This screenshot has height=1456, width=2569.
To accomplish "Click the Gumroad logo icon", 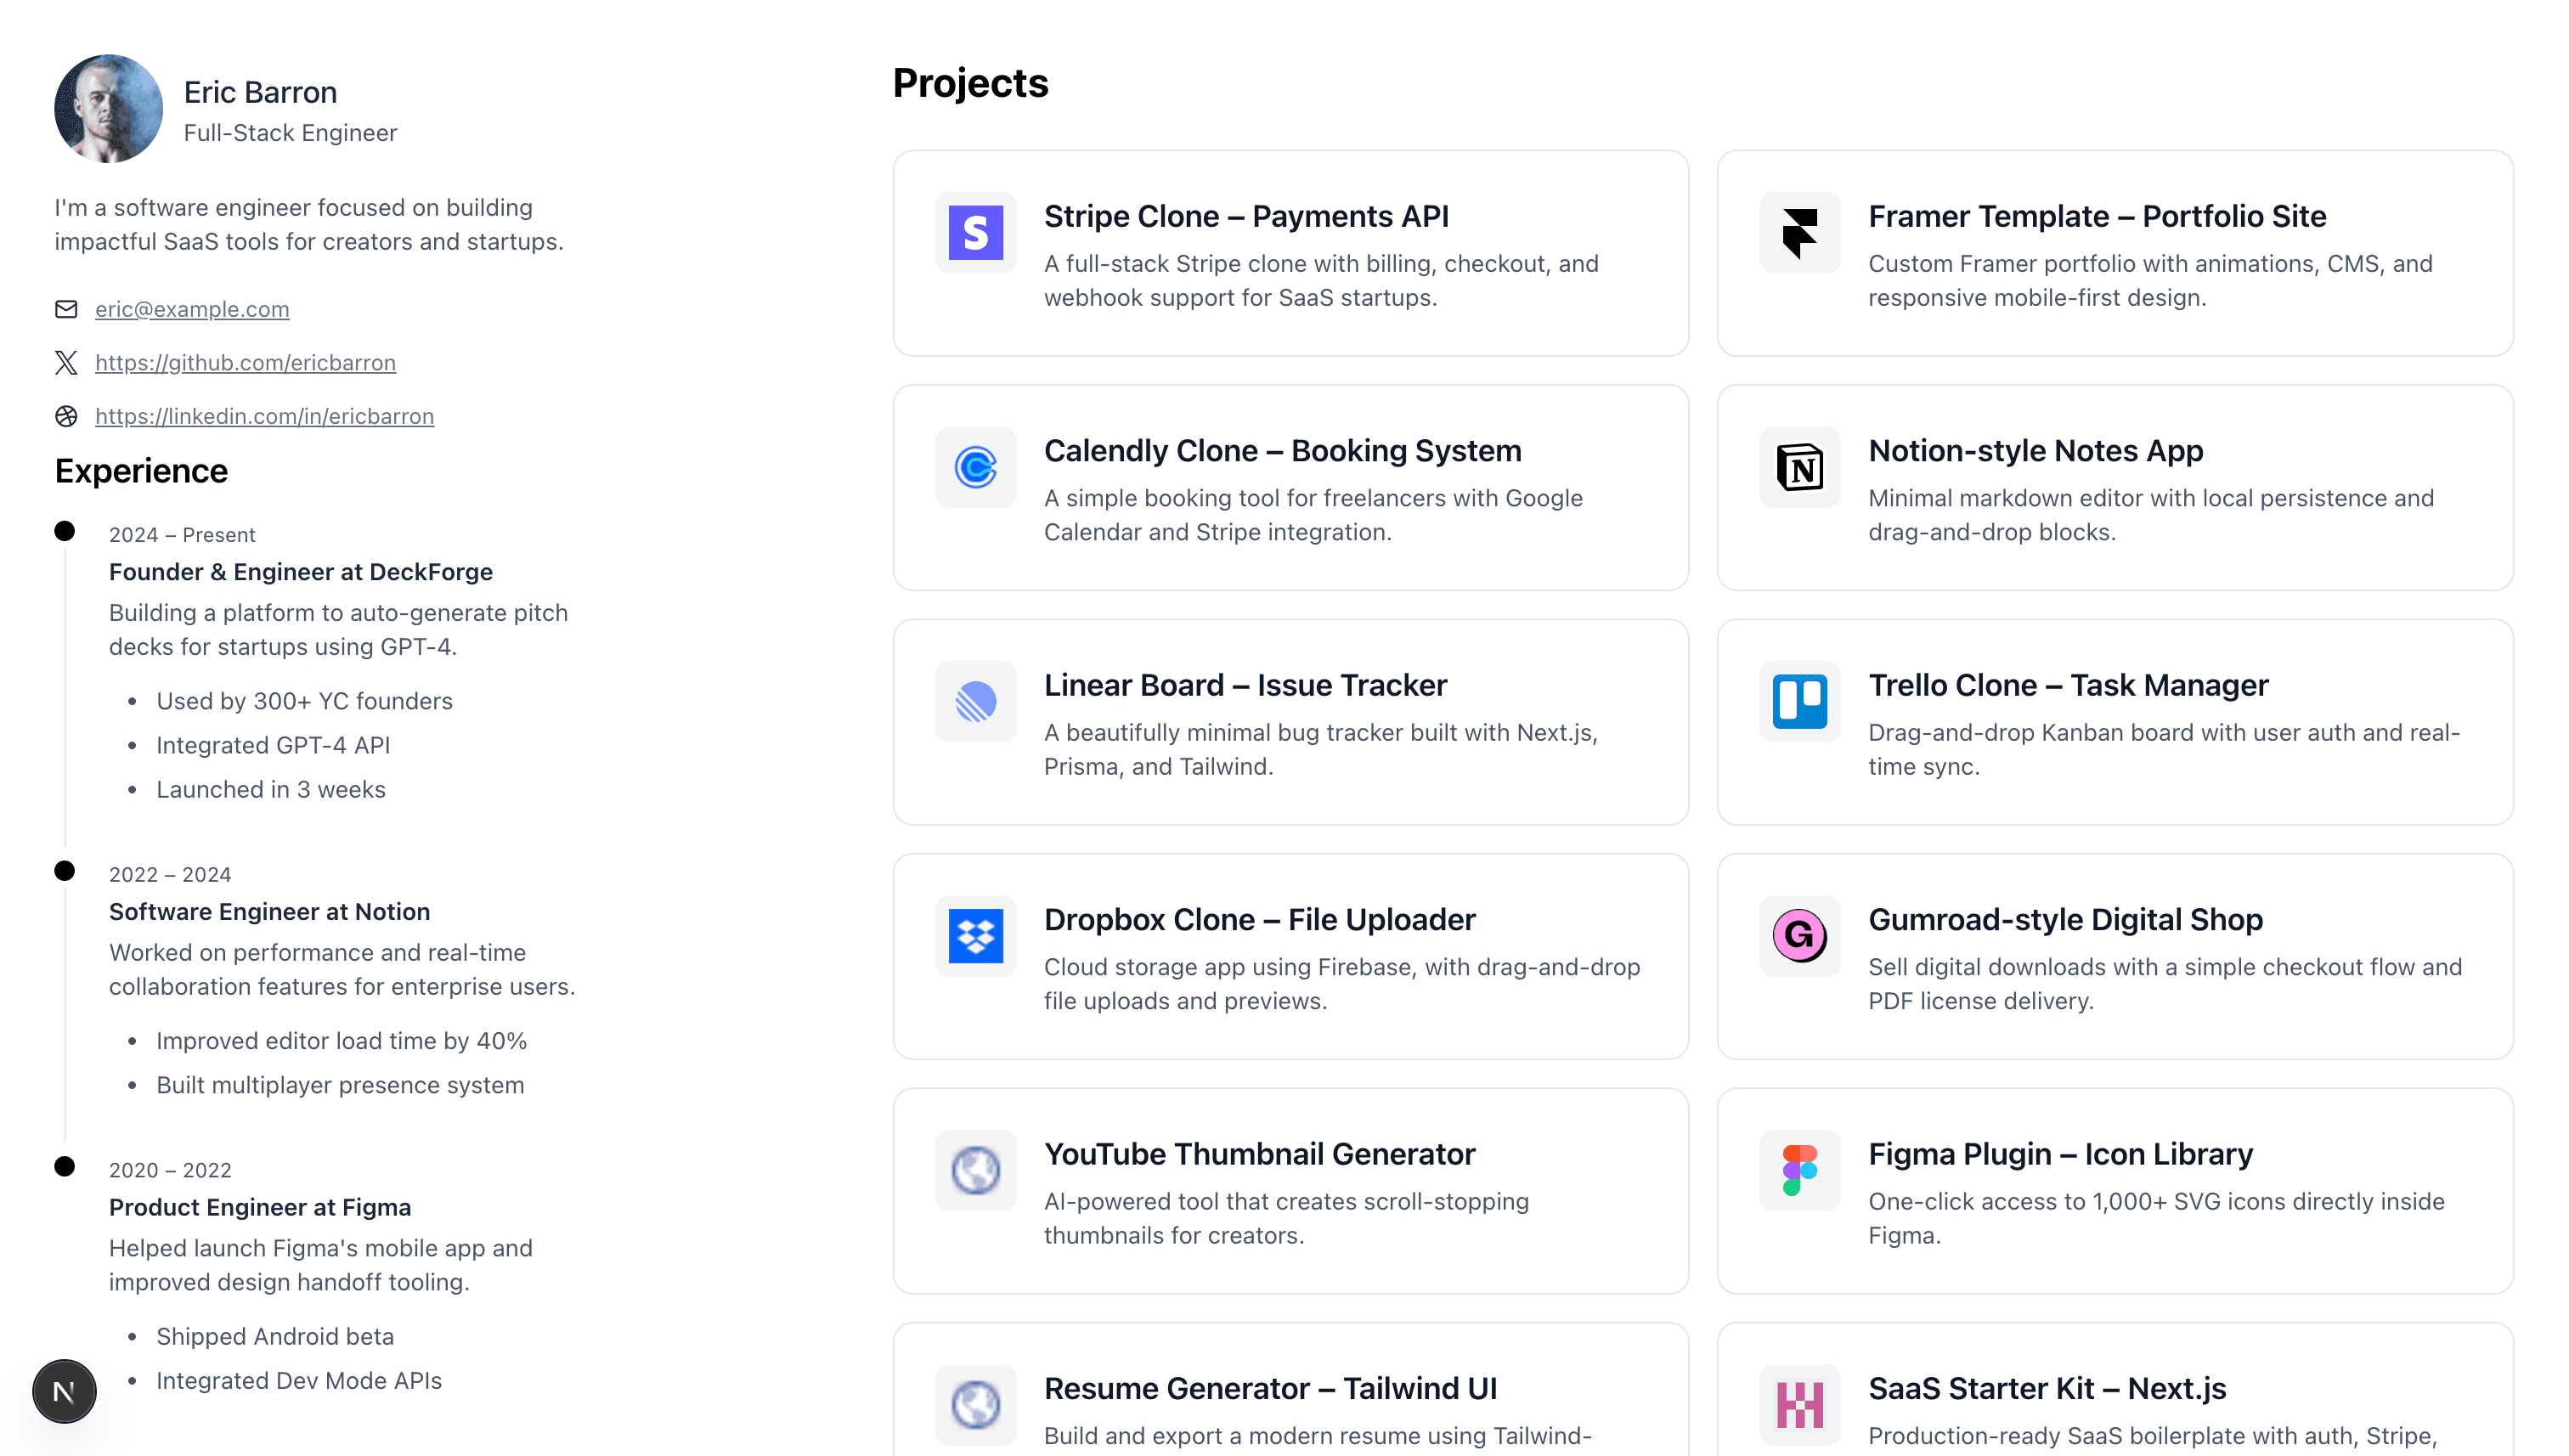I will tap(1799, 936).
